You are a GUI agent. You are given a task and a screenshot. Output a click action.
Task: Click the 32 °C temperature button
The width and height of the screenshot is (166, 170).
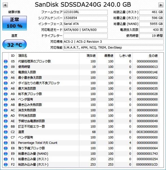(x=14, y=45)
